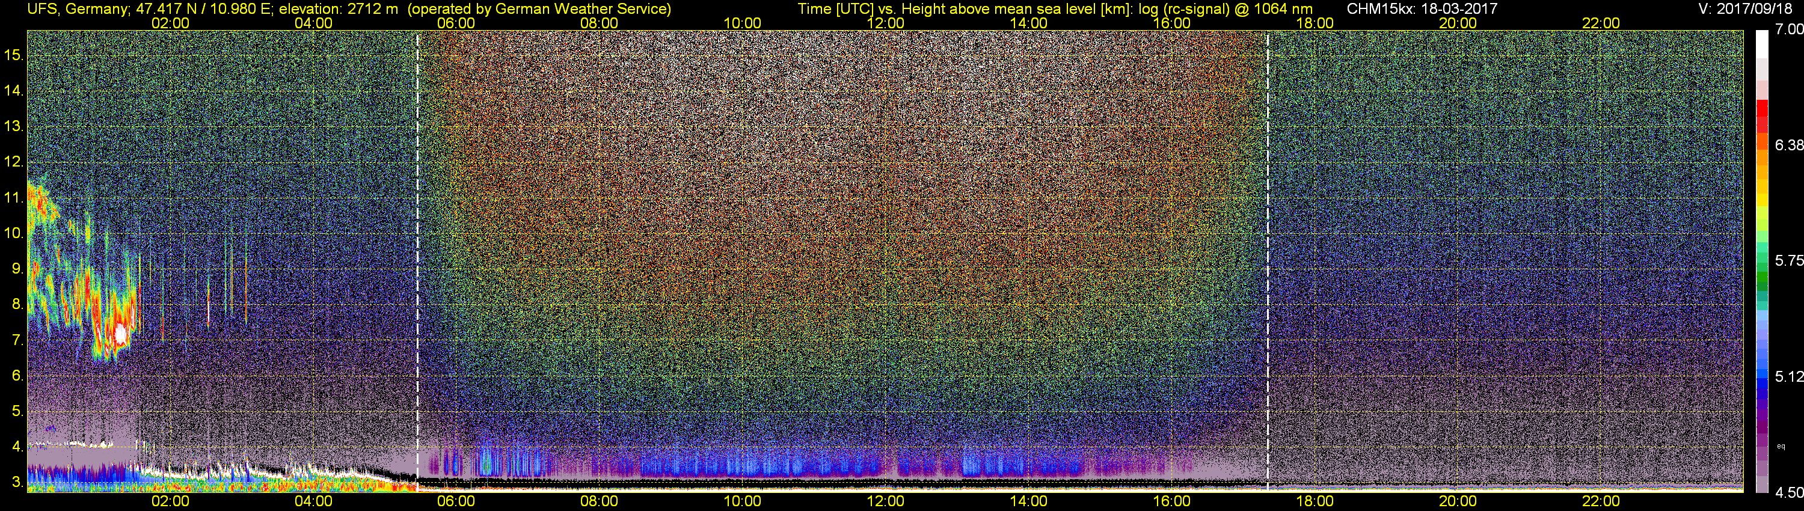Click the white dashed sunrise line

tap(417, 259)
